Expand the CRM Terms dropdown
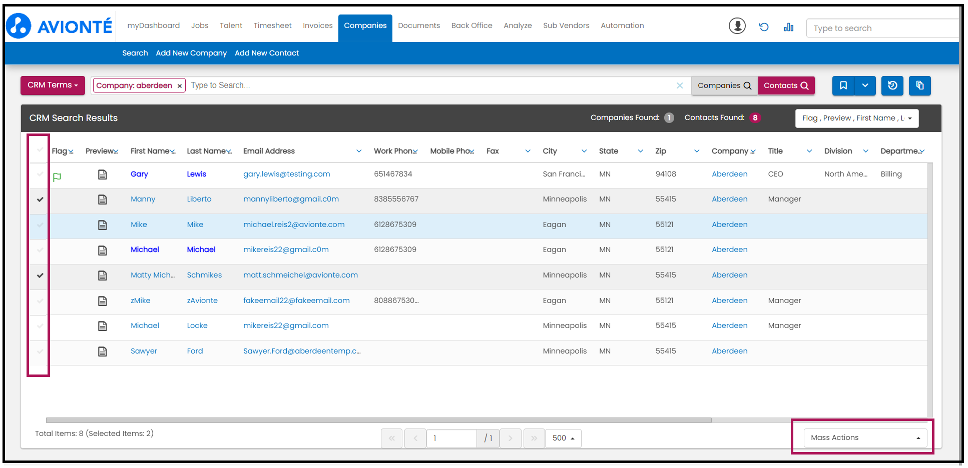The height and width of the screenshot is (468, 968). (53, 85)
